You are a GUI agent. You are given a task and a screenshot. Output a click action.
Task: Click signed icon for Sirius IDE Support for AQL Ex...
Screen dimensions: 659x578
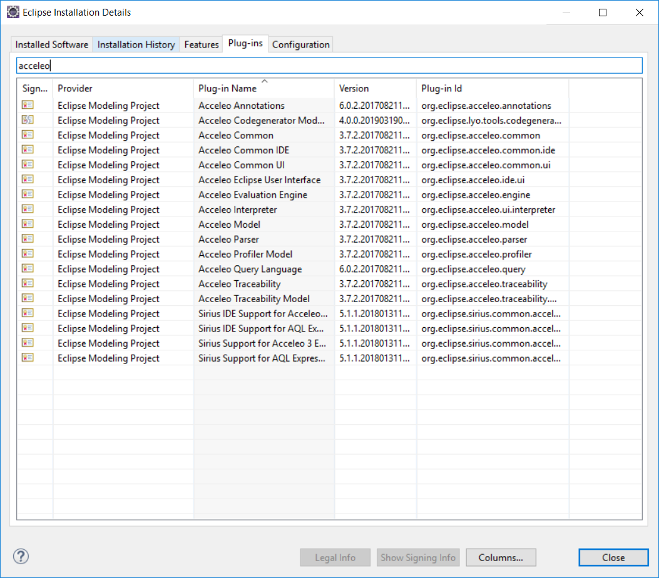point(28,328)
